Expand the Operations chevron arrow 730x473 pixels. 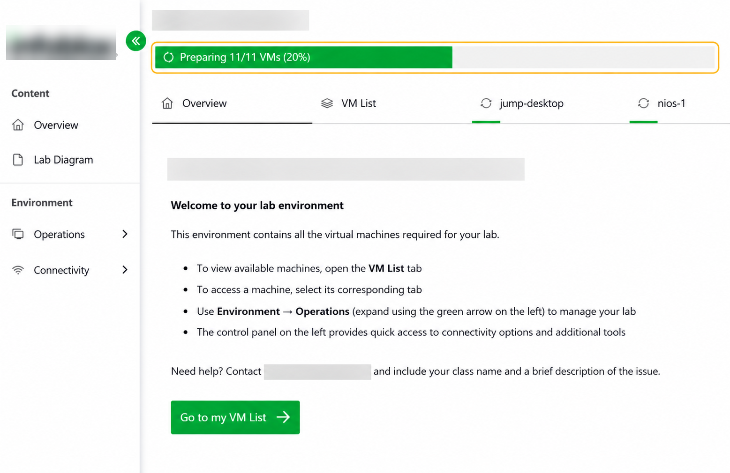click(x=125, y=234)
